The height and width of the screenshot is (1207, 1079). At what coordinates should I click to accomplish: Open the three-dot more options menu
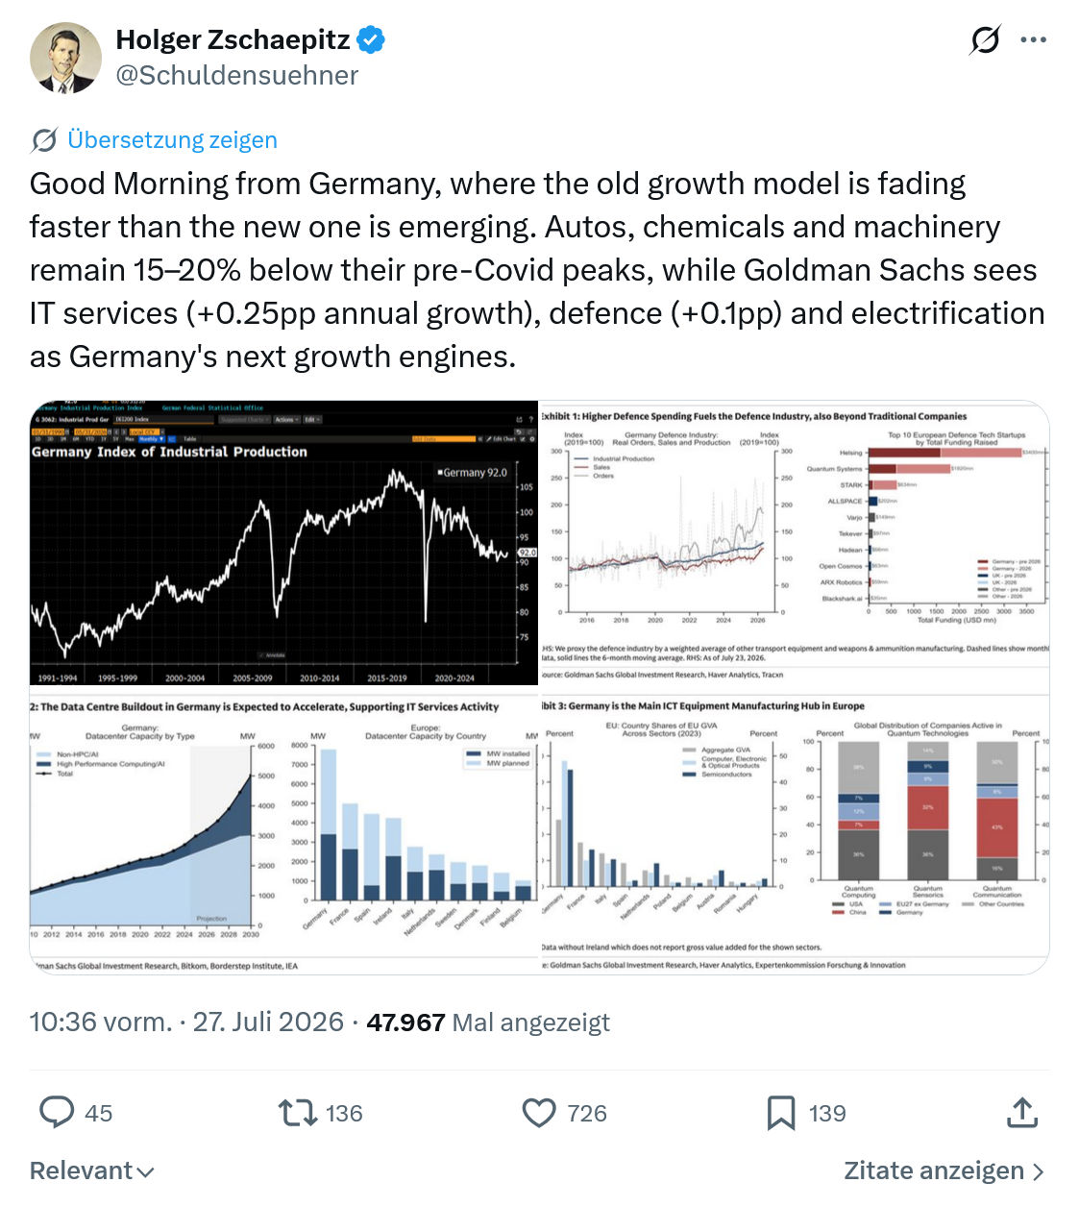coord(1033,39)
